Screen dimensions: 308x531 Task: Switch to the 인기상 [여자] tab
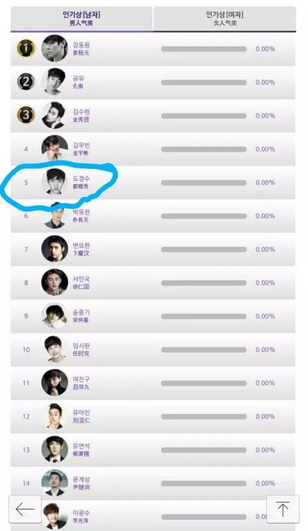(x=225, y=19)
